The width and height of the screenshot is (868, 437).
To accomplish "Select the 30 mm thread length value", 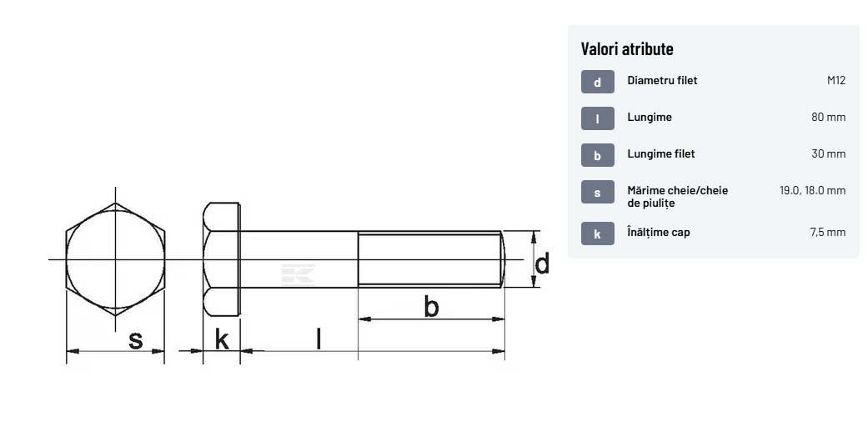I will [828, 154].
